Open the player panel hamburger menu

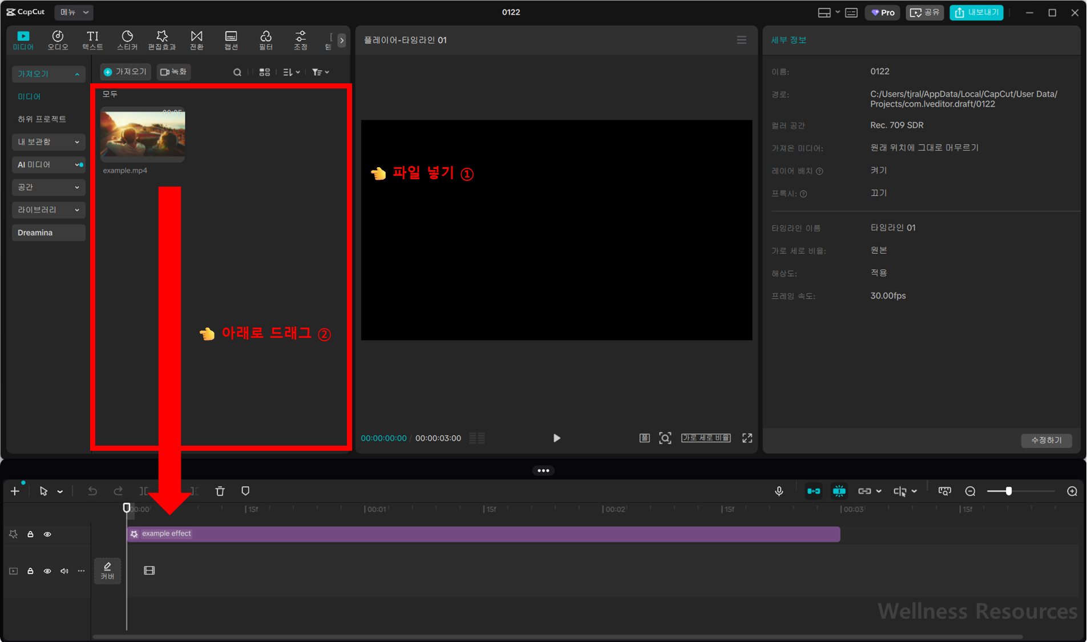click(x=741, y=40)
